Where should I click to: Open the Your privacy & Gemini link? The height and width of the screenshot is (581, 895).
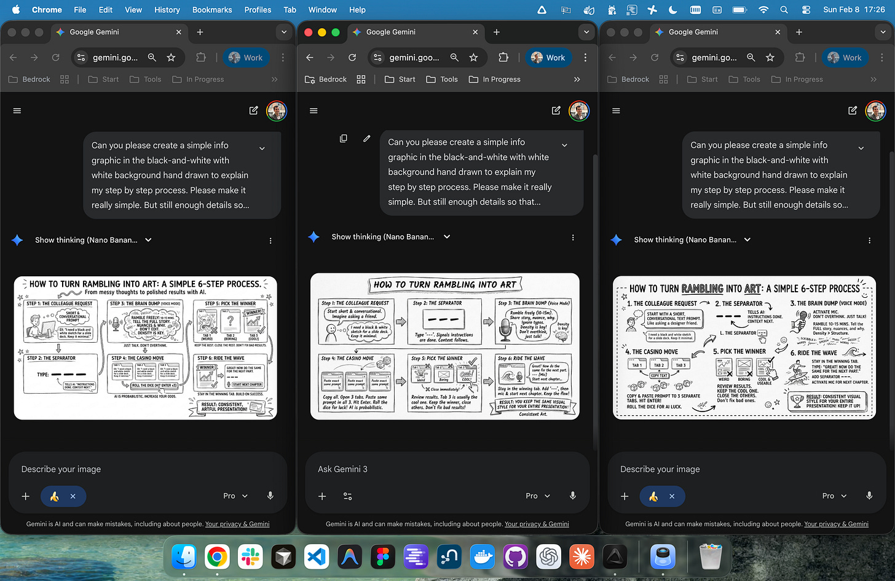tap(536, 524)
